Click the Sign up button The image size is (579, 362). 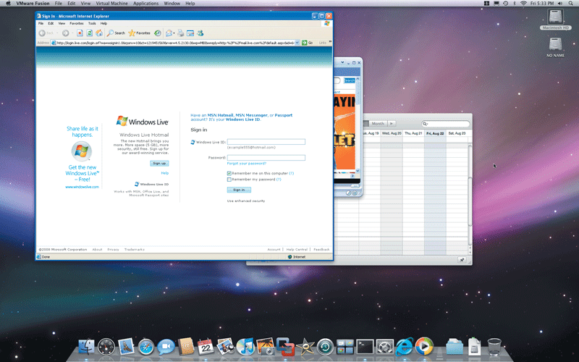159,164
